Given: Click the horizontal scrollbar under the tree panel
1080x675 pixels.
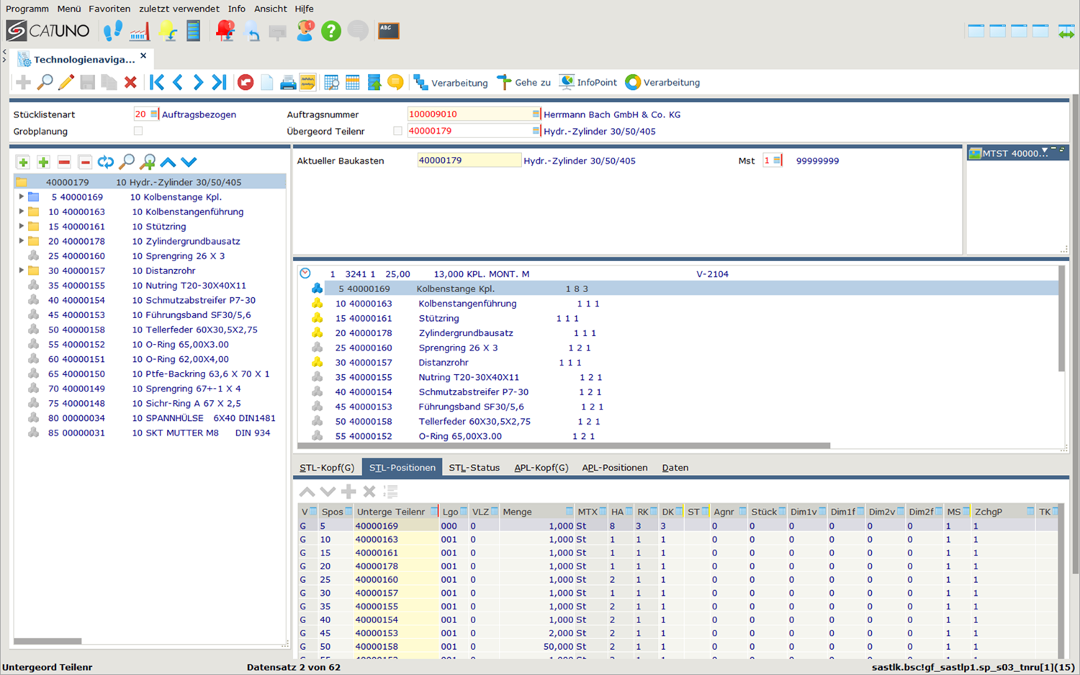Looking at the screenshot, I should click(x=48, y=640).
